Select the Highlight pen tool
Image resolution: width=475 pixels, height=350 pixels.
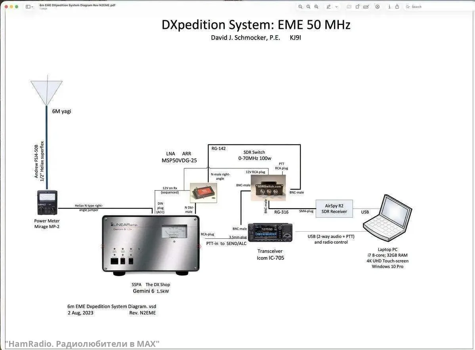(329, 7)
